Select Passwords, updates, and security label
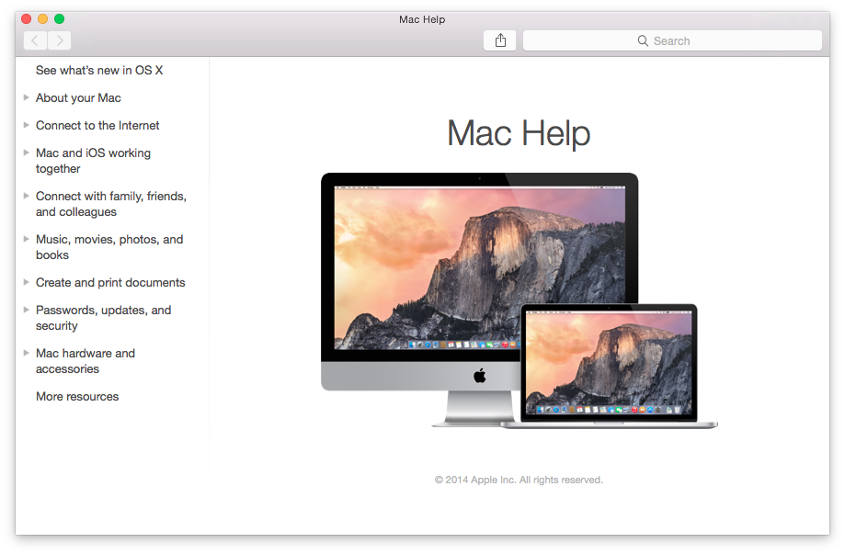 104,318
